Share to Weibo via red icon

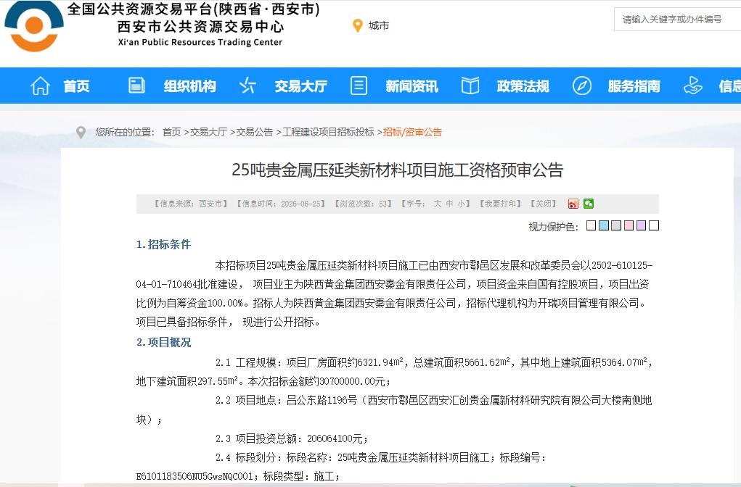[x=573, y=204]
